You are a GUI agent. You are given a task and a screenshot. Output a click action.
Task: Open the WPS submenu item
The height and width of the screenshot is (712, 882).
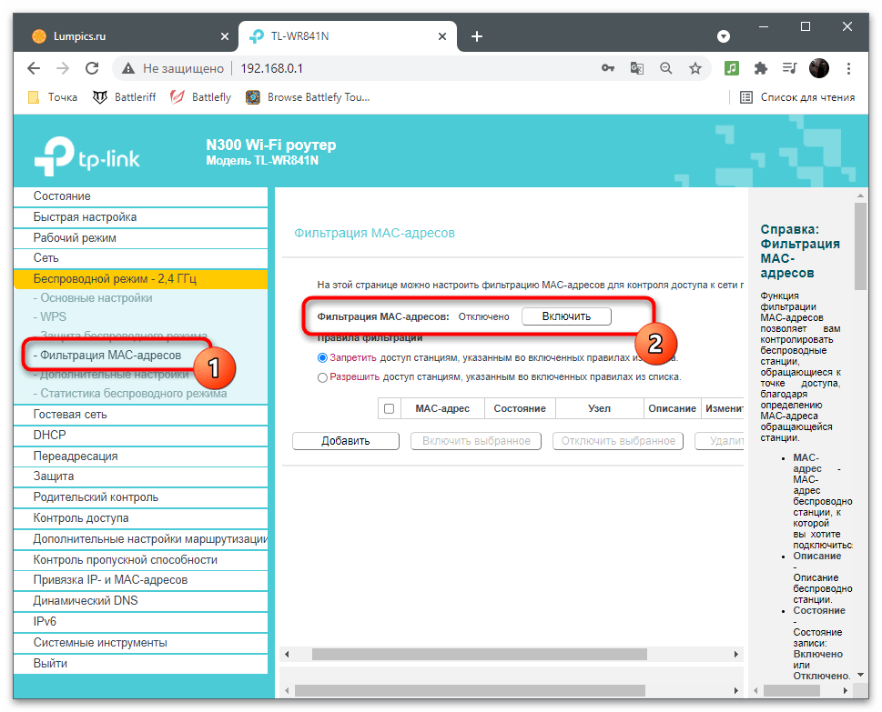(x=50, y=317)
